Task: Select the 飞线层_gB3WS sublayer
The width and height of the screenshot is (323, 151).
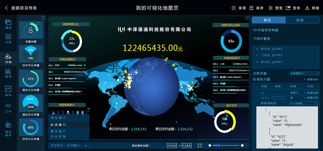Action: (x=272, y=55)
